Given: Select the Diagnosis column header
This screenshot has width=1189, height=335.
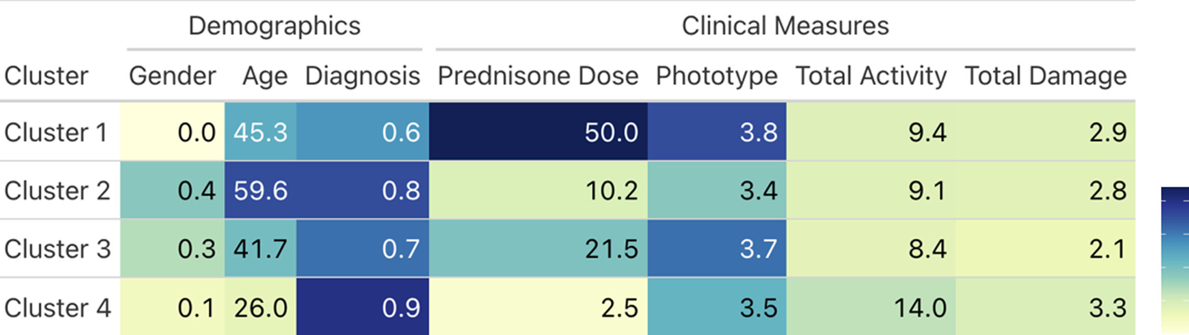Looking at the screenshot, I should pos(362,76).
